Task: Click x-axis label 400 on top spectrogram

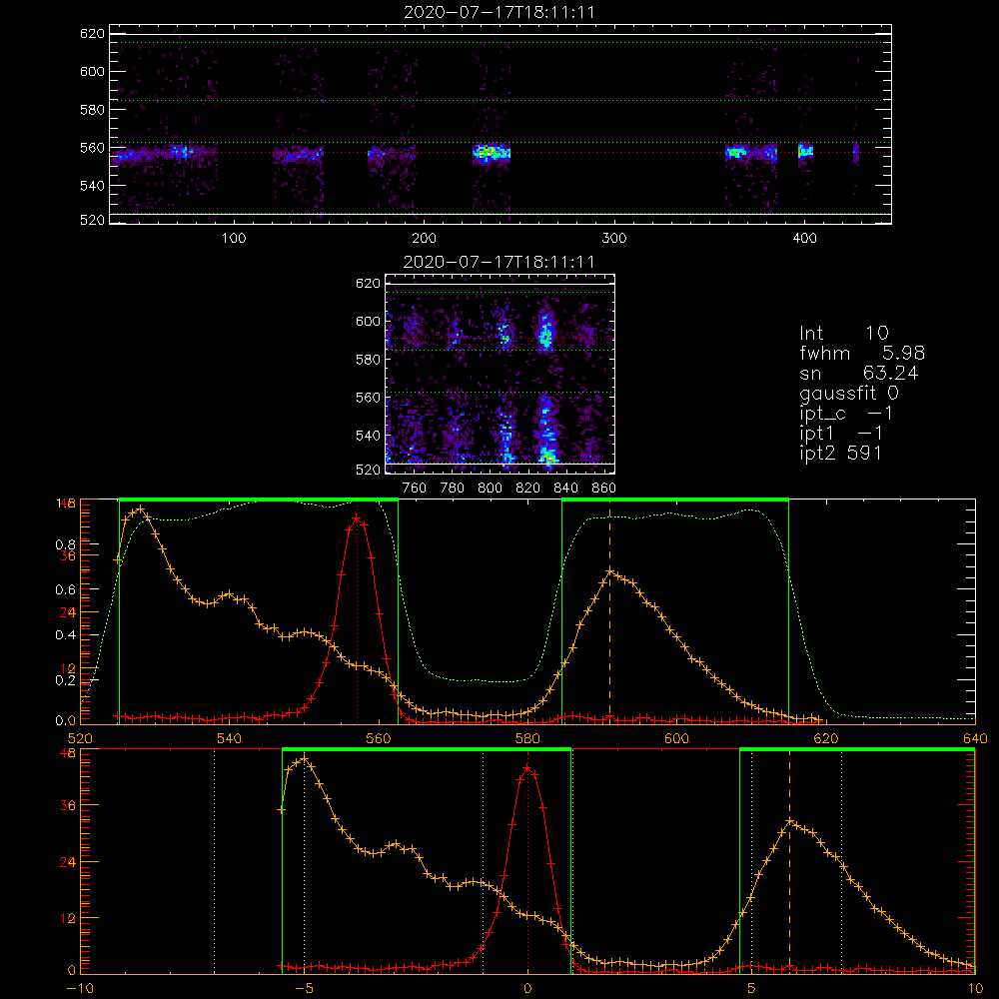Action: pos(804,239)
